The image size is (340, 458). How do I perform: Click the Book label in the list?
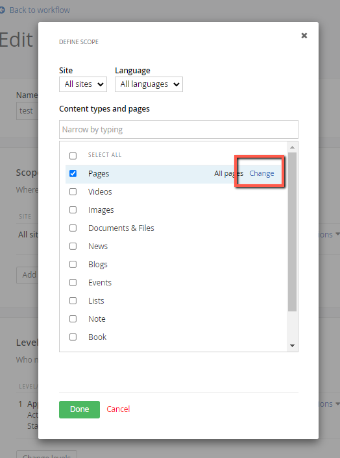point(97,337)
